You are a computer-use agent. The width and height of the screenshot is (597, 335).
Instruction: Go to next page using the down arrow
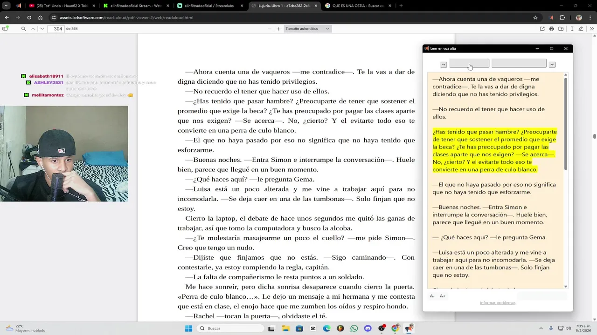click(x=42, y=29)
